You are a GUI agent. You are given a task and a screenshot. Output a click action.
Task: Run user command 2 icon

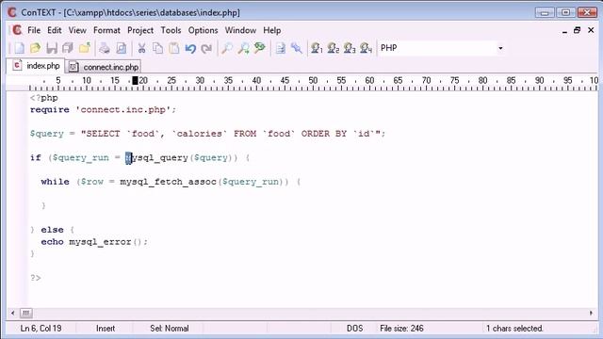[x=333, y=48]
